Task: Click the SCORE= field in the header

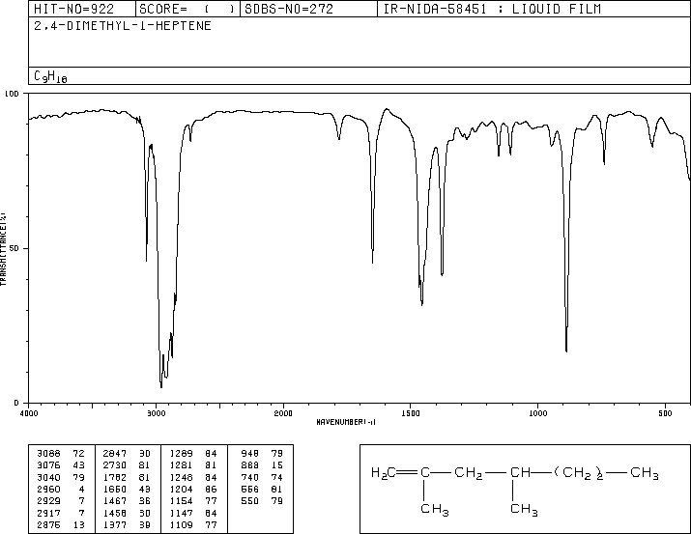Action: tap(187, 9)
